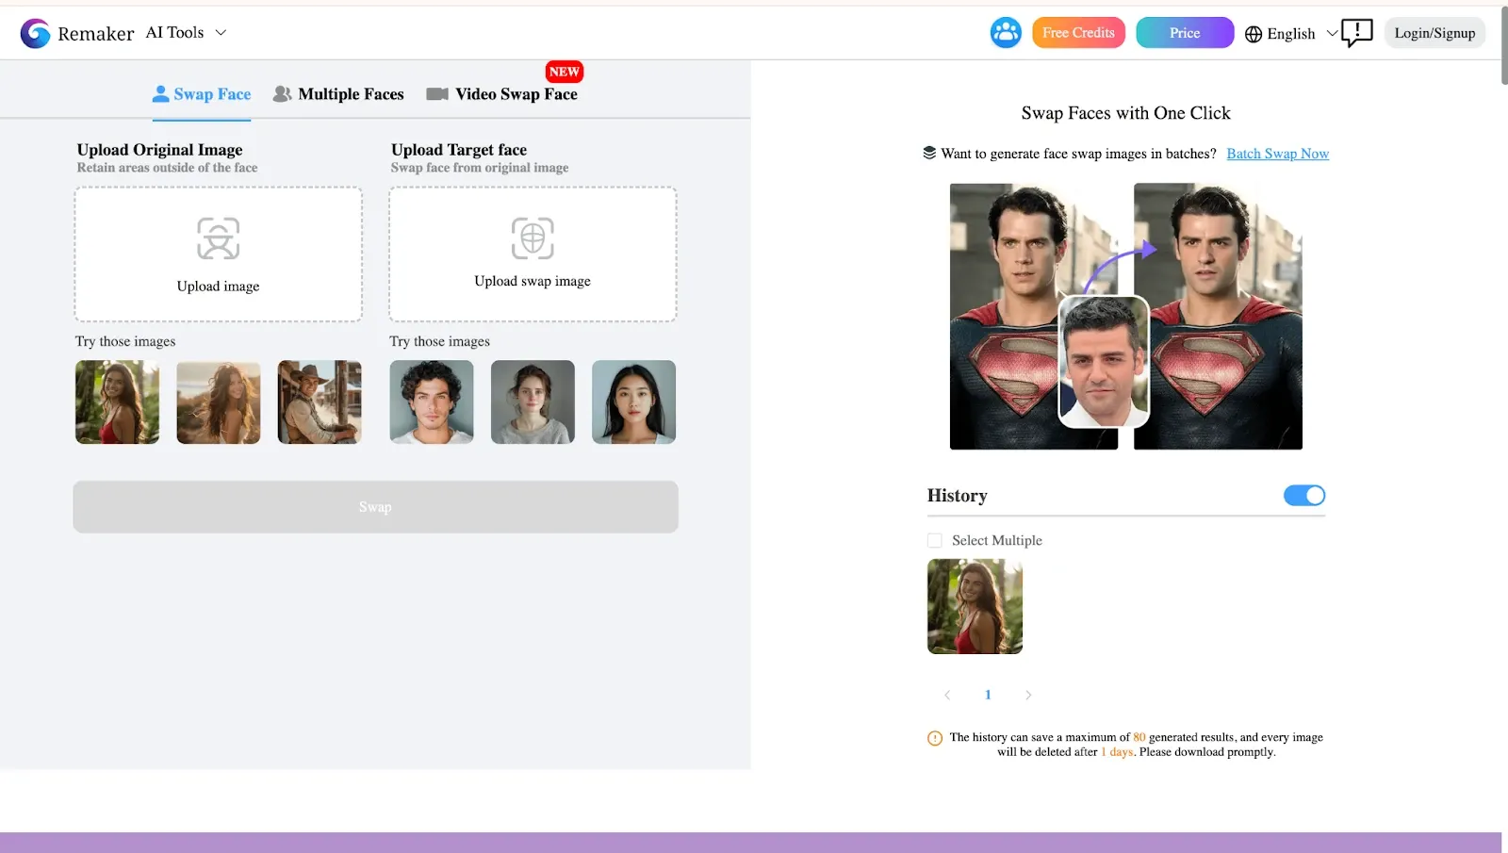The width and height of the screenshot is (1508, 853).
Task: Switch to the Swap Face tab
Action: (202, 94)
